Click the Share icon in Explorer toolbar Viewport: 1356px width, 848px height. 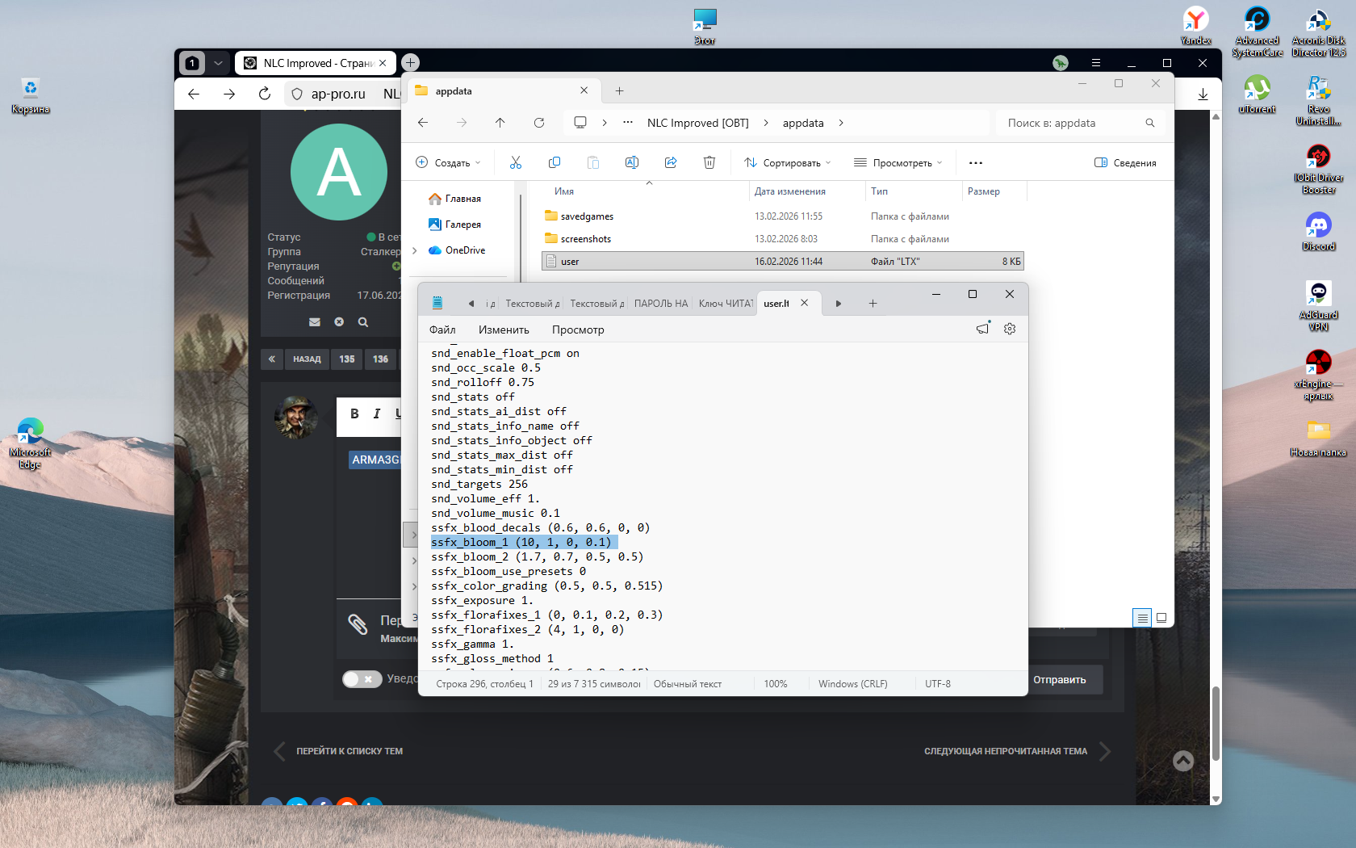[671, 162]
